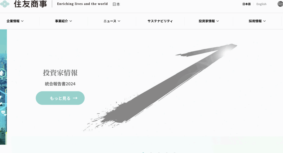Click the Enriching lives and the world tagline
The image size is (283, 153).
pyautogui.click(x=82, y=4)
